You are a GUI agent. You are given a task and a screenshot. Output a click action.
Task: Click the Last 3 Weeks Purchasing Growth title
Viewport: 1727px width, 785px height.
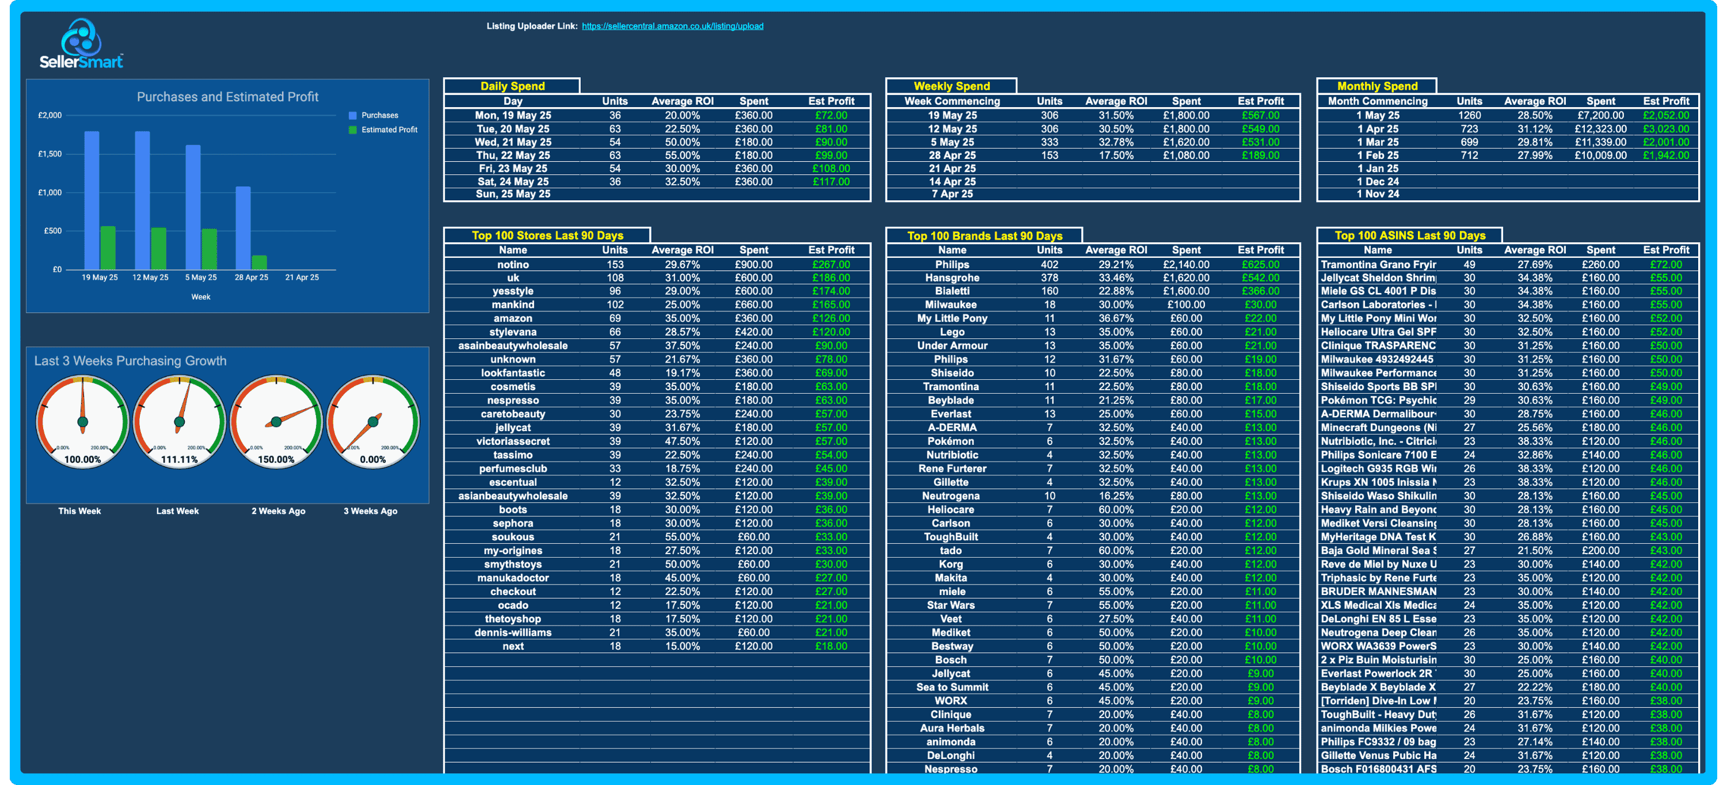pyautogui.click(x=130, y=361)
